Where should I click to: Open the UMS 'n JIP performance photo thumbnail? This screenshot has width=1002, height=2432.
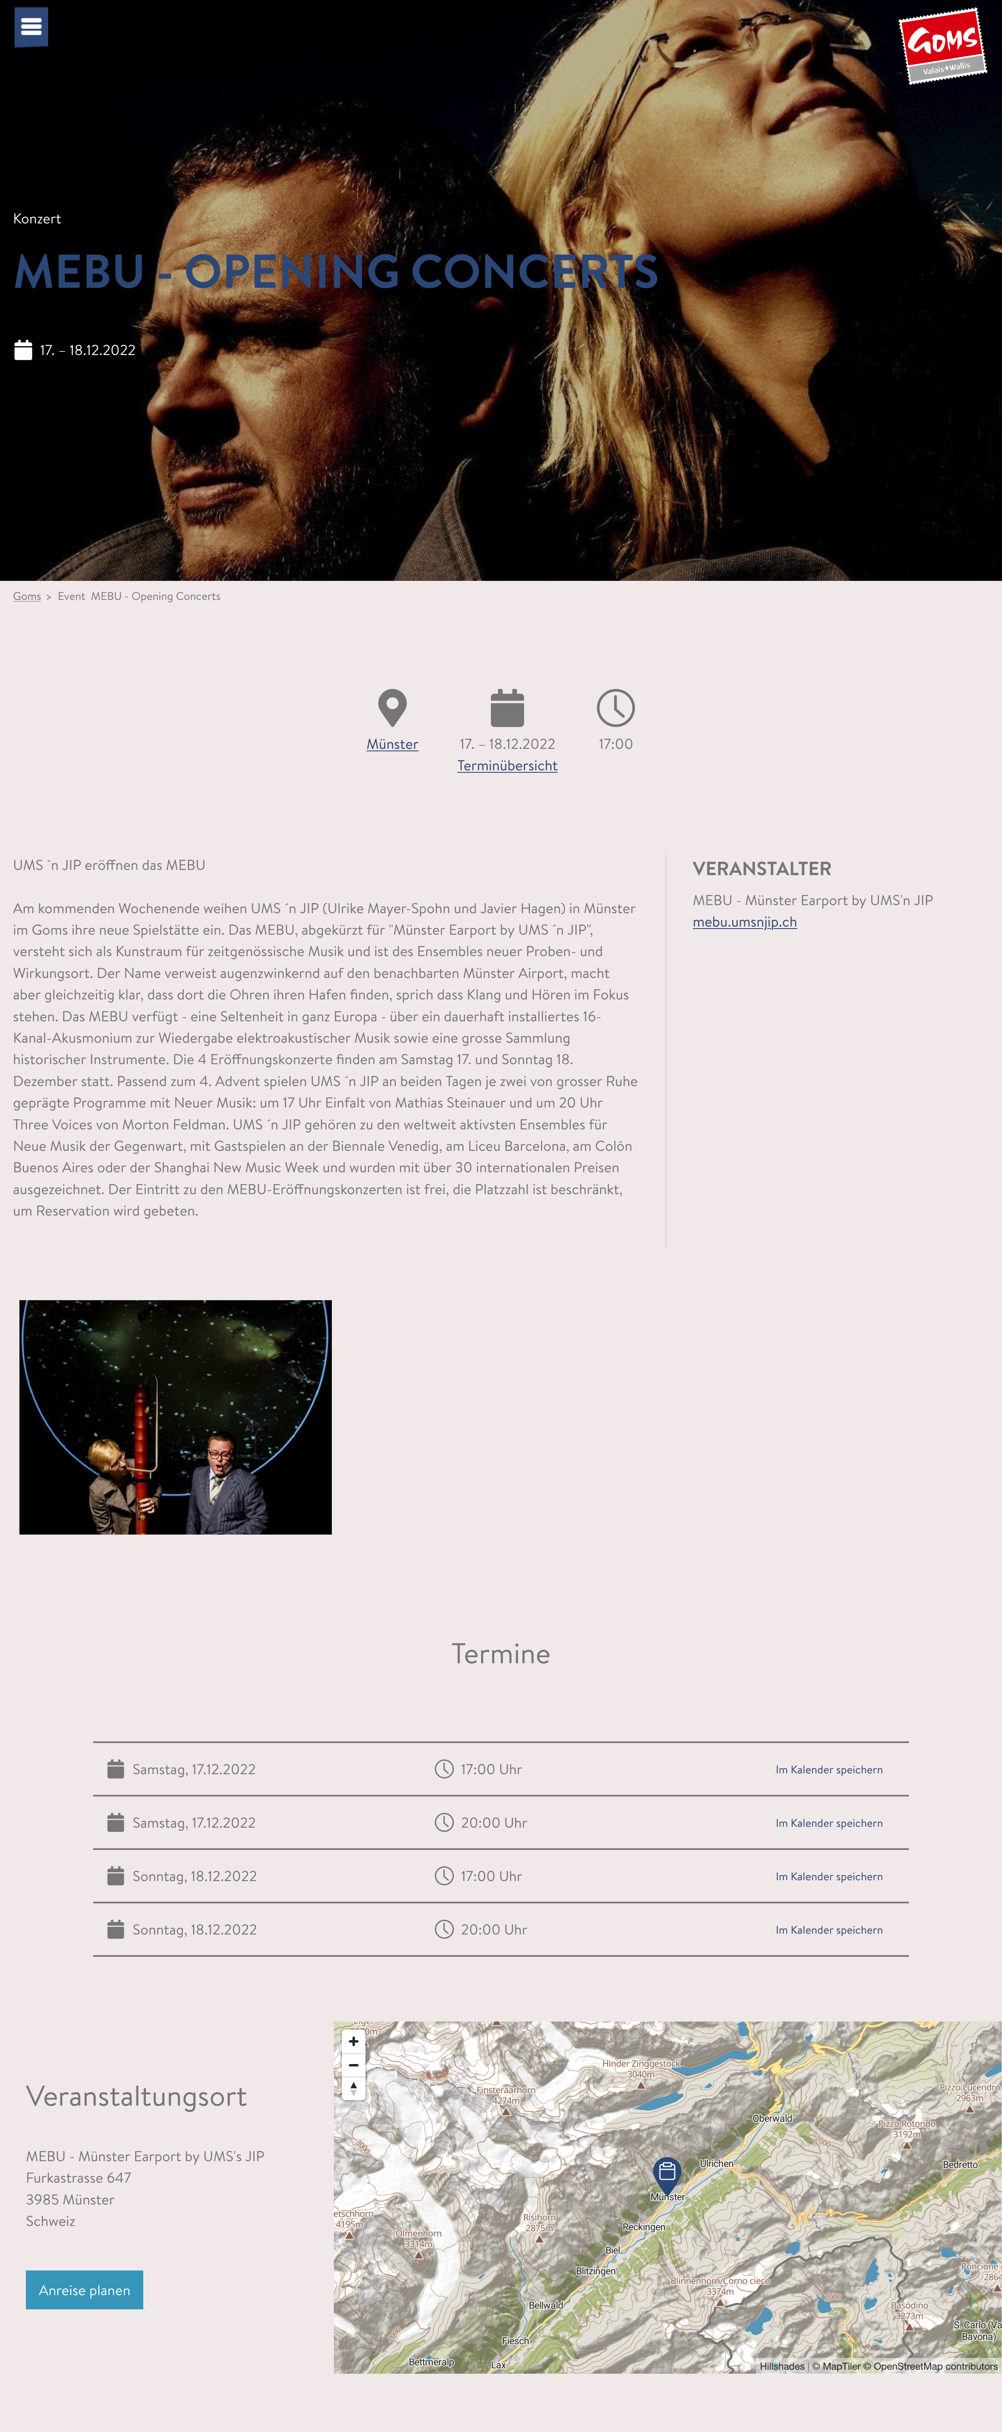(x=176, y=1417)
